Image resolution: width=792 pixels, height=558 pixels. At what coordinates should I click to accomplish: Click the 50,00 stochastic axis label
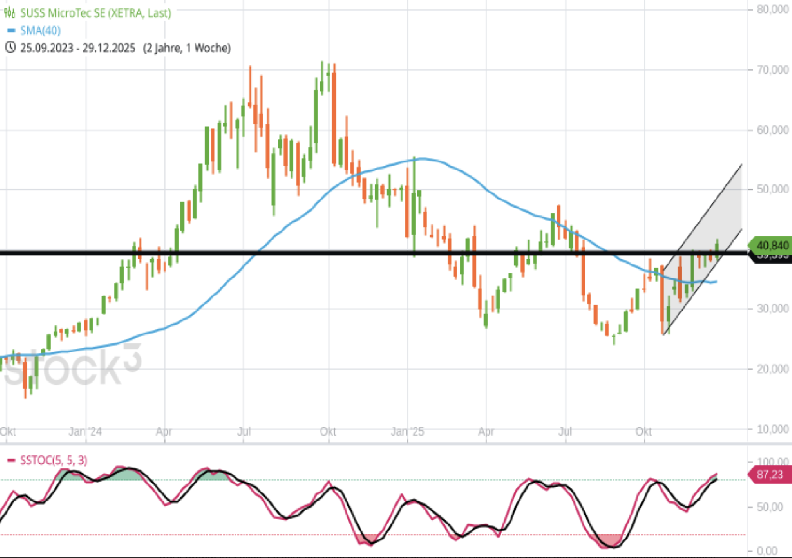point(769,507)
